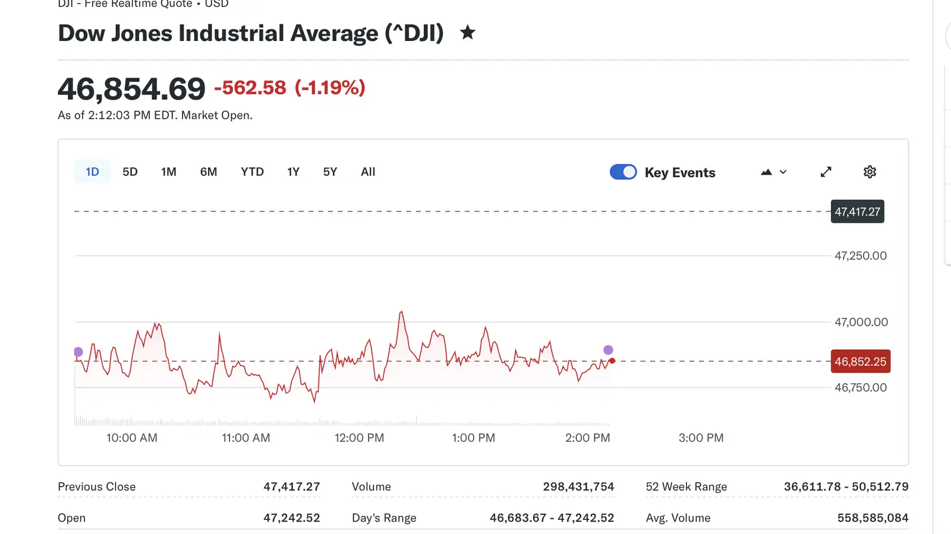Choose the YTD range

tap(252, 172)
